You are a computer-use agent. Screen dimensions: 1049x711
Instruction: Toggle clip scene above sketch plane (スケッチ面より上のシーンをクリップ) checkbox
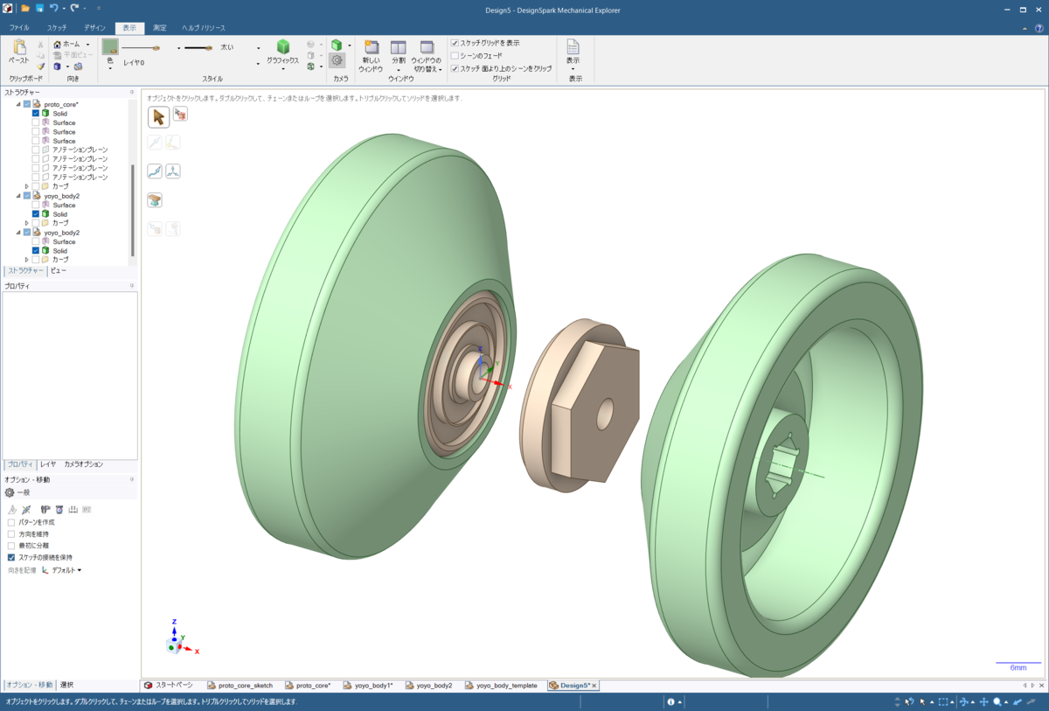click(x=455, y=68)
